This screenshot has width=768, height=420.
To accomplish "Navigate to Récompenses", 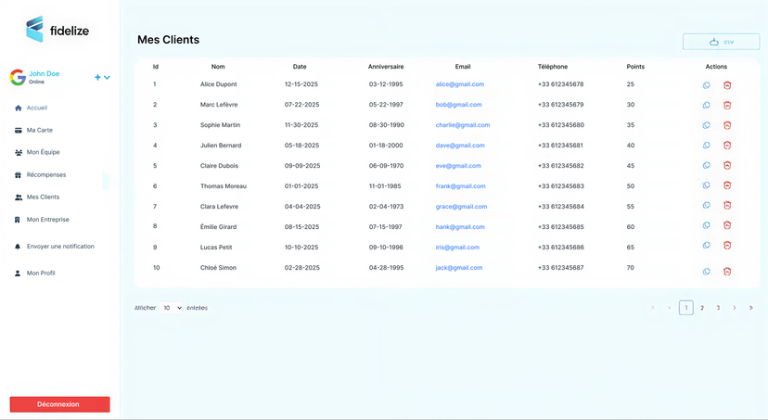I will pos(40,174).
